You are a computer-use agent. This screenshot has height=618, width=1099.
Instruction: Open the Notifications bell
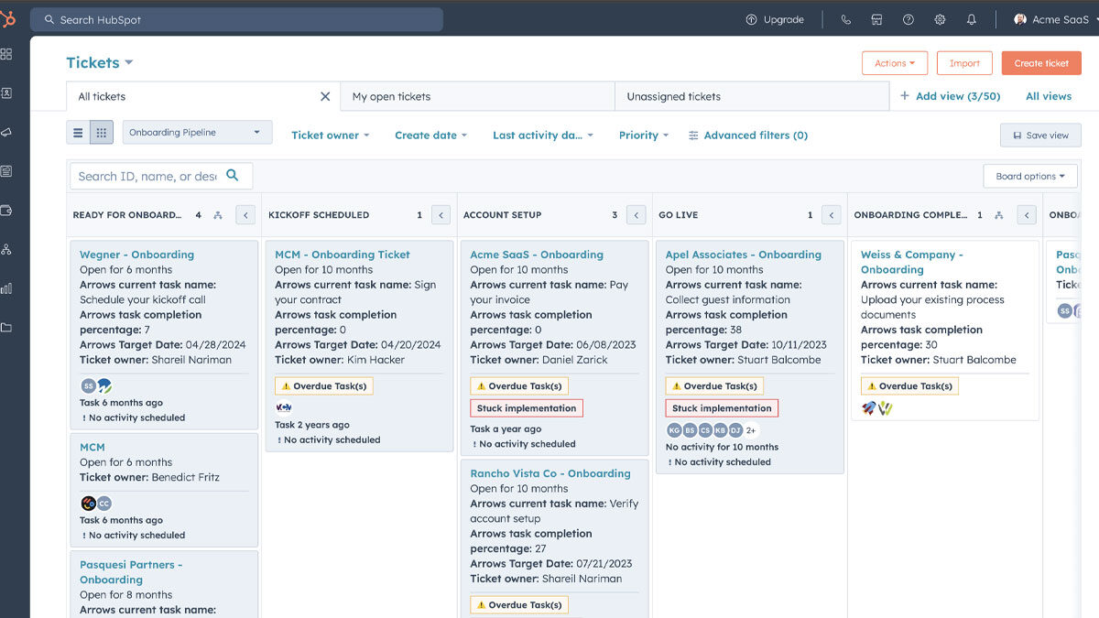pyautogui.click(x=972, y=19)
